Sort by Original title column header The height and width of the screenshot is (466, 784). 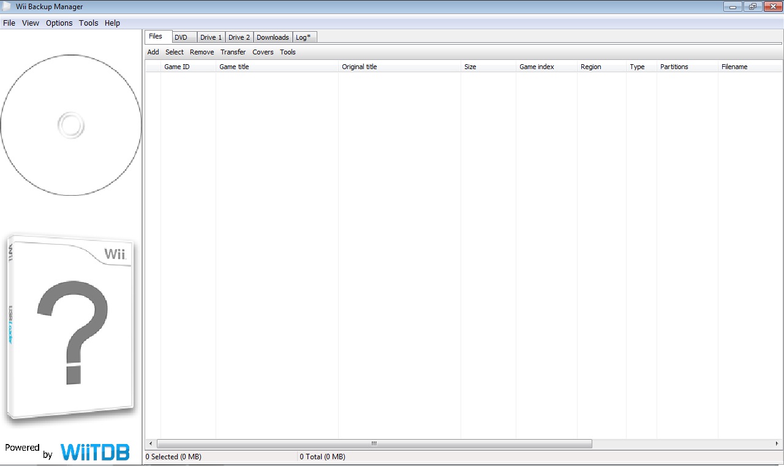tap(400, 67)
